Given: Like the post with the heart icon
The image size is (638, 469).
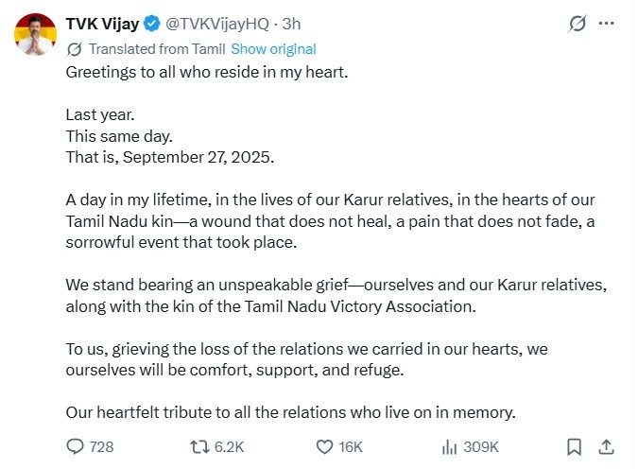Looking at the screenshot, I should (x=325, y=447).
